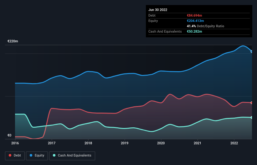Click the 2020 x-axis label

[x=161, y=143]
